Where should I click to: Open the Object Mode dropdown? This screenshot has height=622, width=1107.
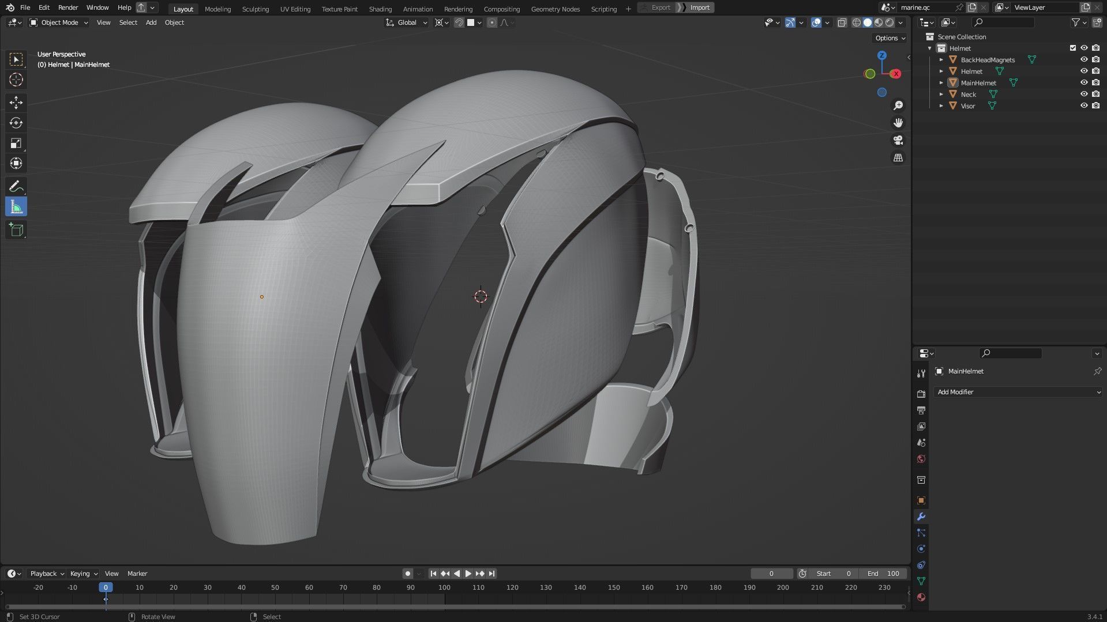[59, 22]
